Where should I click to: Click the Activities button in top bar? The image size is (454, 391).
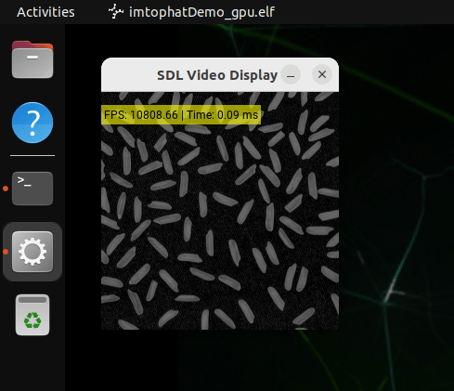point(45,12)
